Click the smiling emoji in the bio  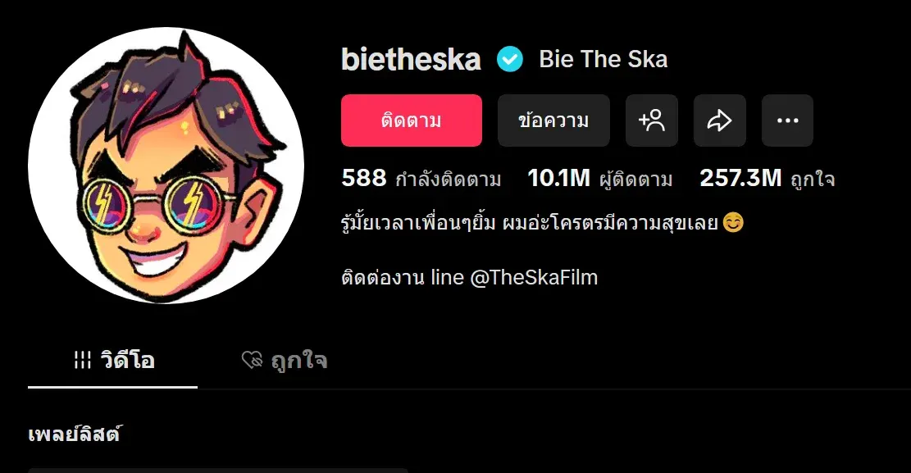pyautogui.click(x=733, y=222)
